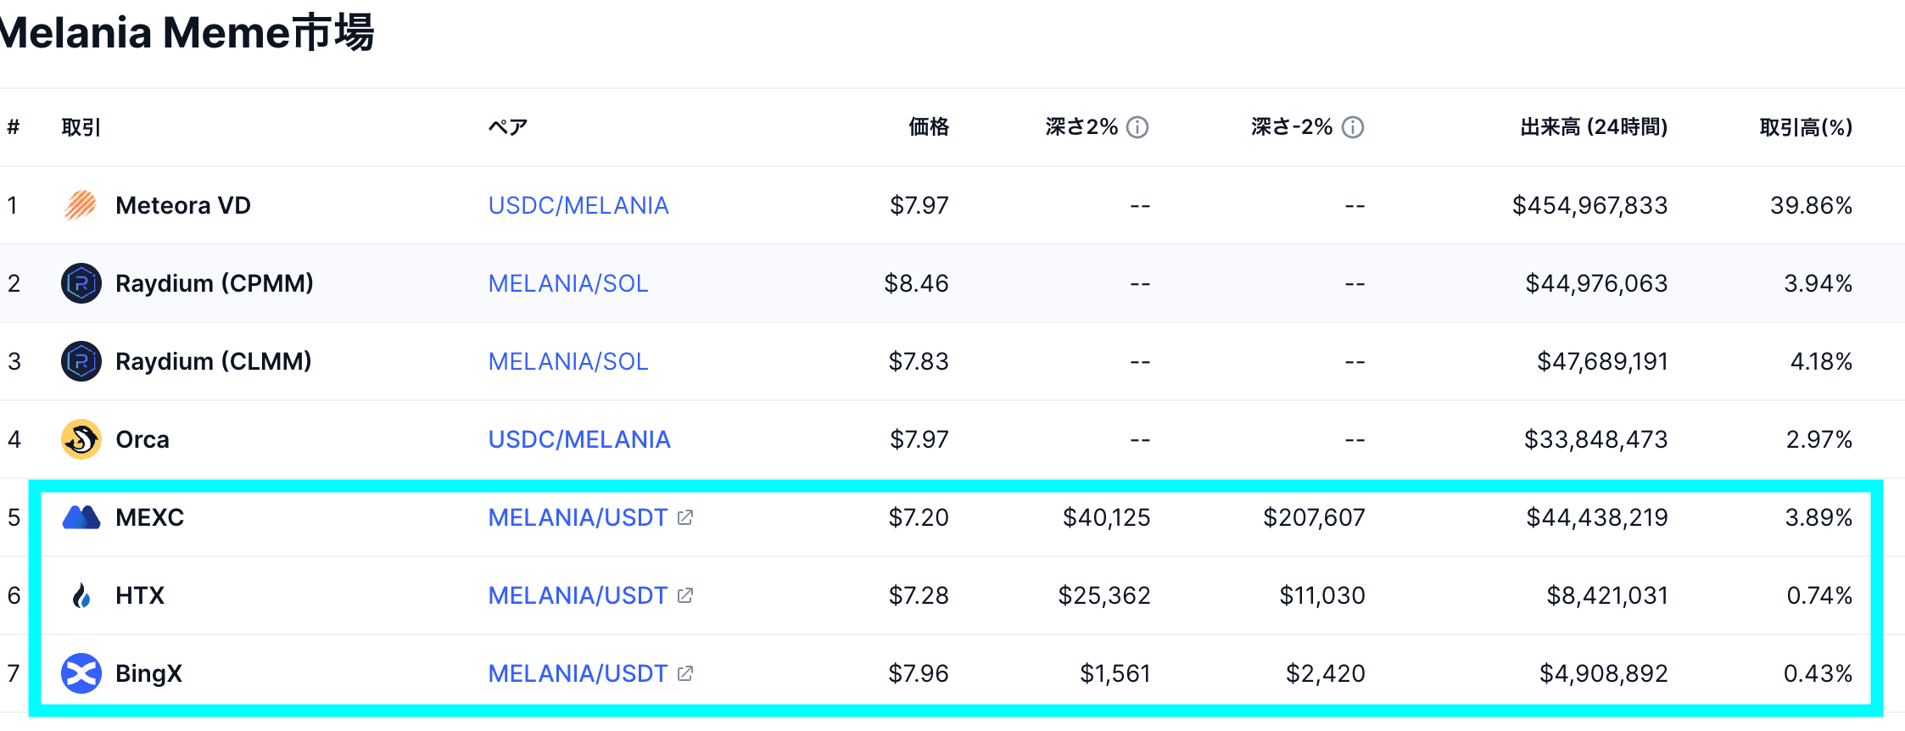Select the BingX exchange name
1905x731 pixels.
coord(148,673)
